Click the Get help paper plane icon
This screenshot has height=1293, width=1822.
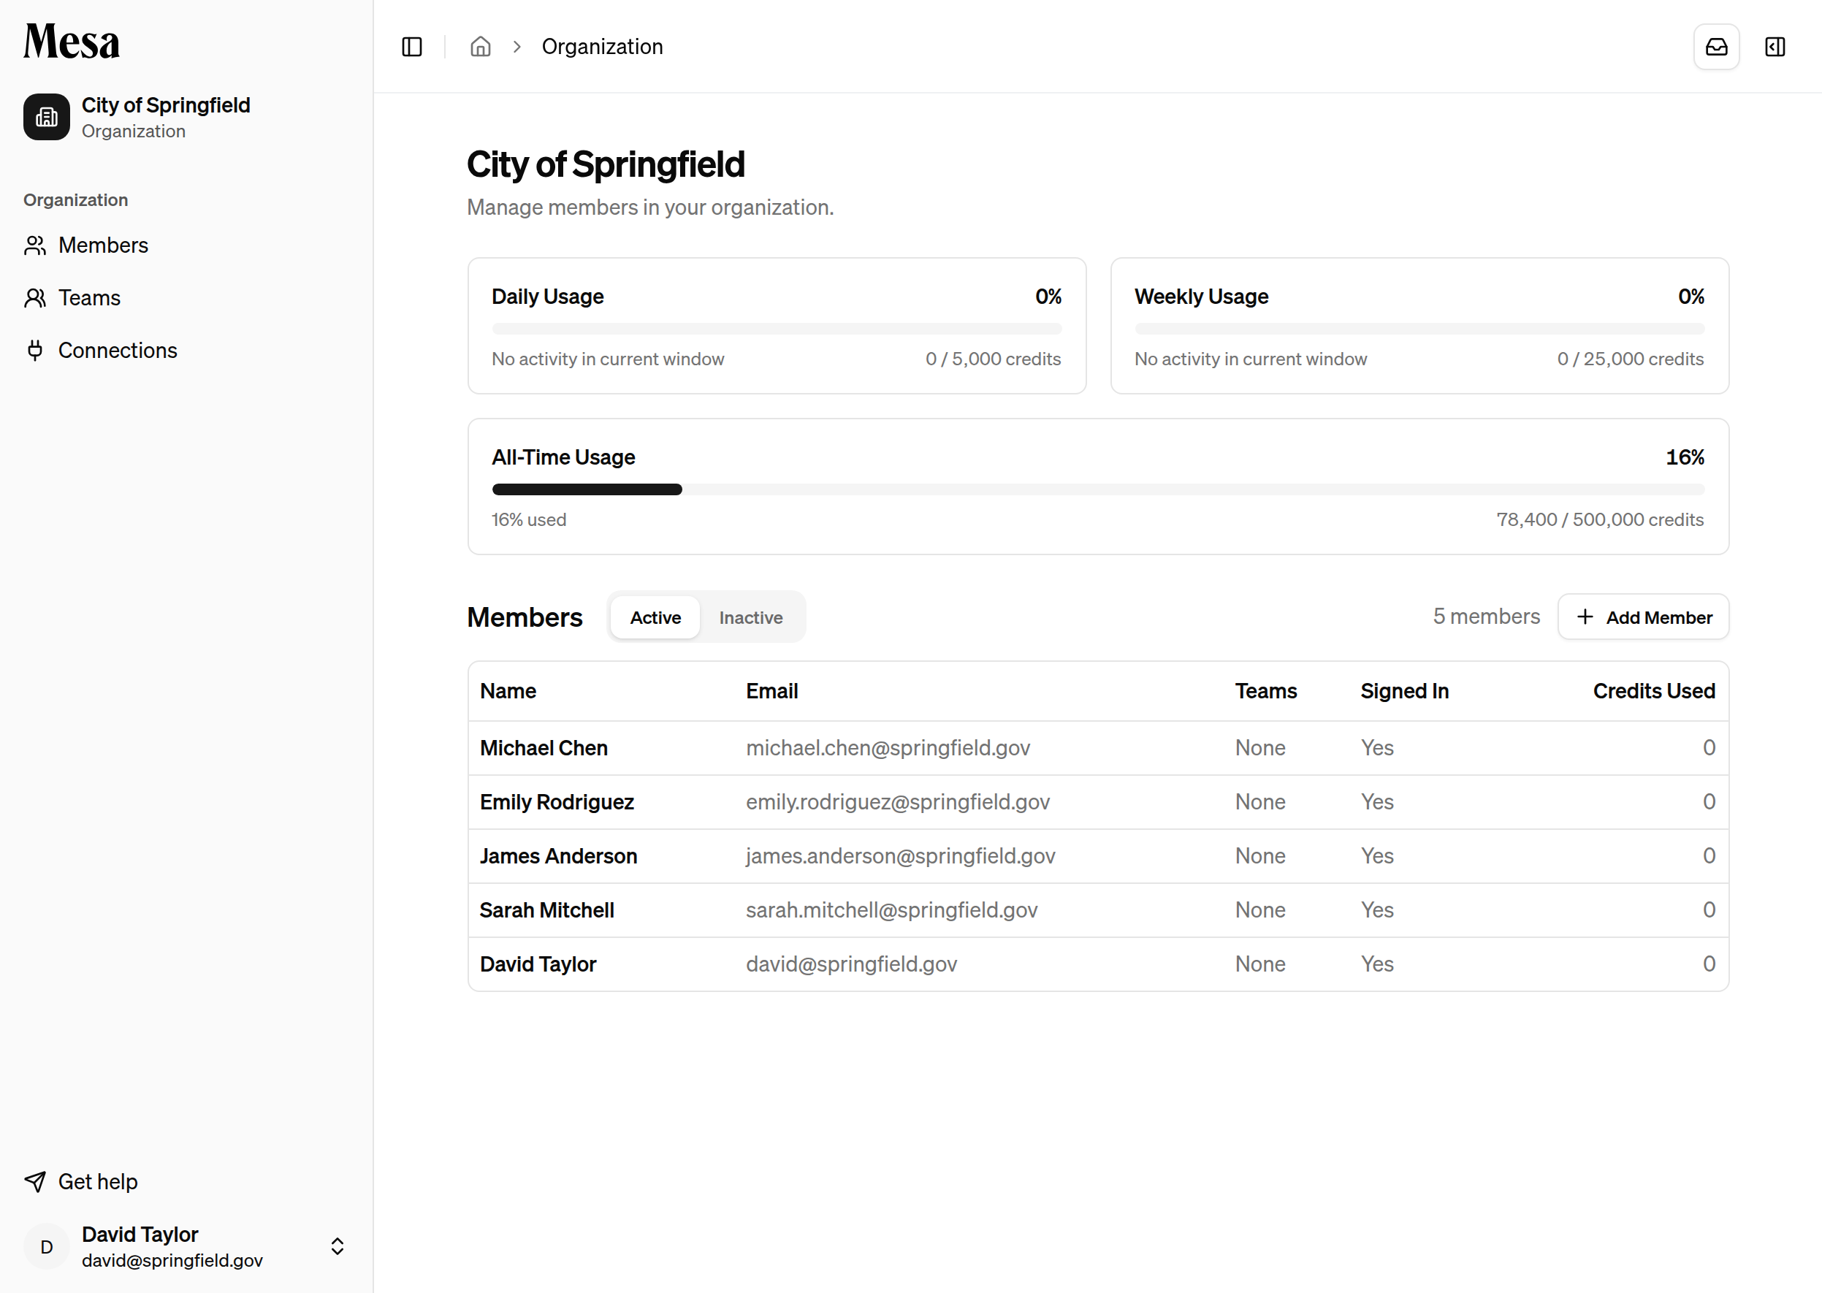click(35, 1181)
